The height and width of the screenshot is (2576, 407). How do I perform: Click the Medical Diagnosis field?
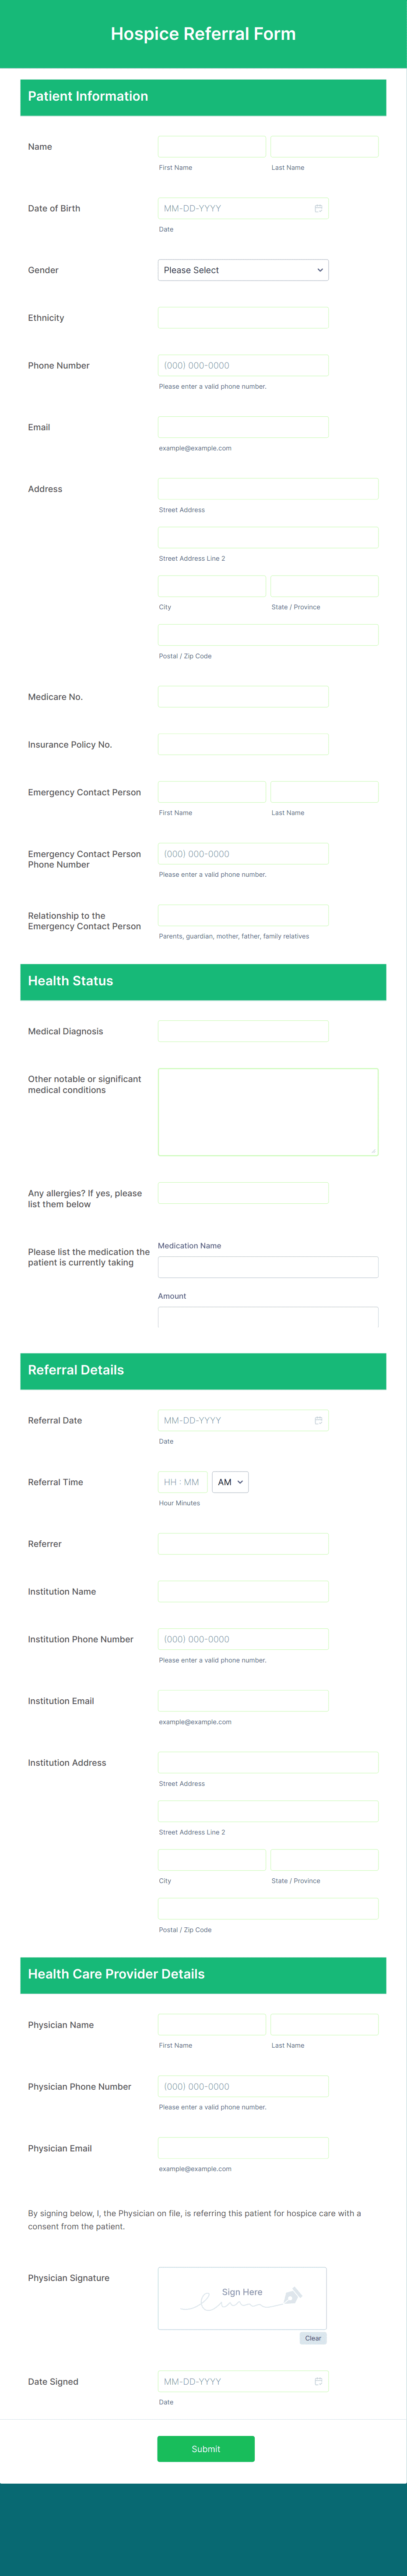pyautogui.click(x=243, y=1031)
